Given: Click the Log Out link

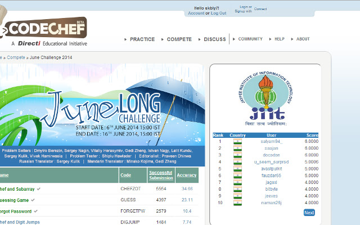Looking at the screenshot, I should (218, 13).
